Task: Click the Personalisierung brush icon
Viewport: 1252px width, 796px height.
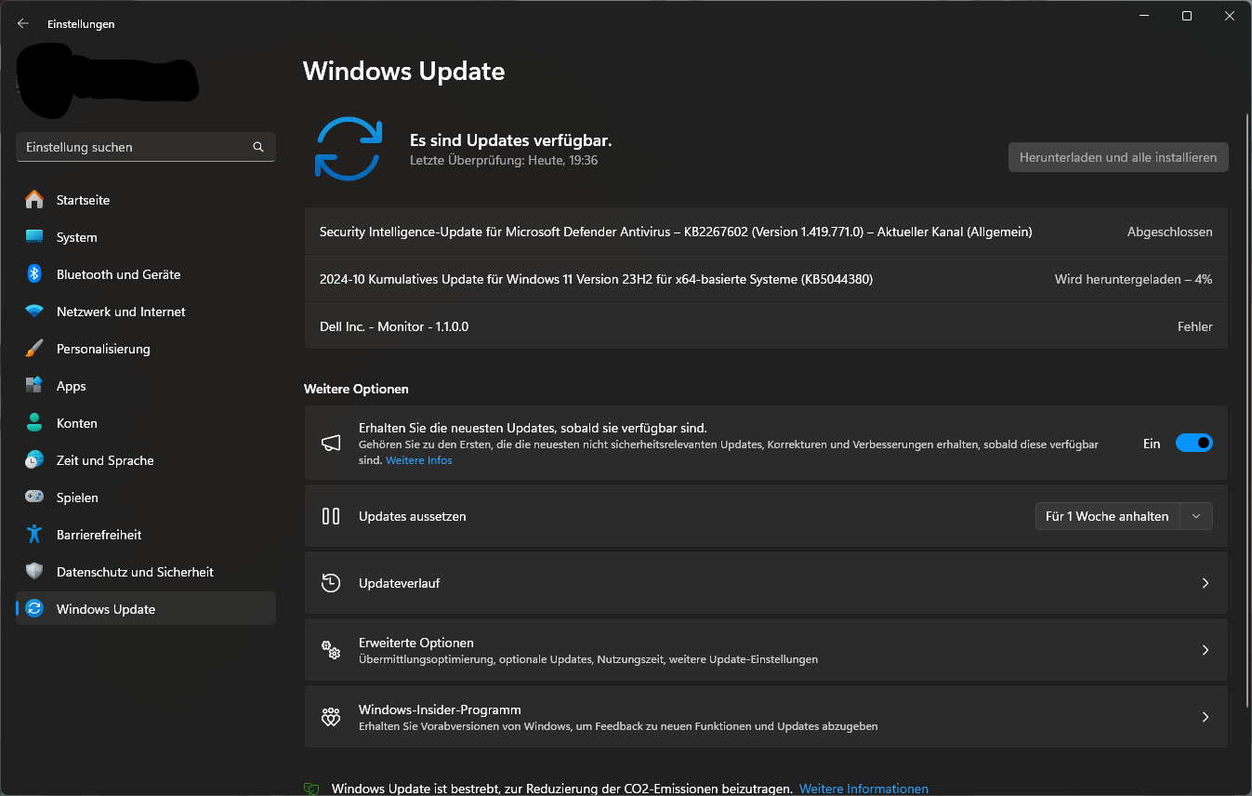Action: (x=34, y=349)
